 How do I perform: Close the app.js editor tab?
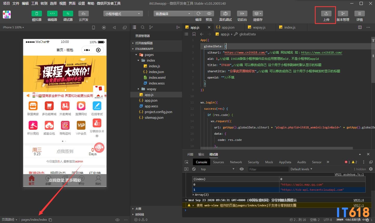(x=209, y=27)
